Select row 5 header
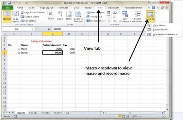Image resolution: width=183 pixels, height=120 pixels. point(5,53)
